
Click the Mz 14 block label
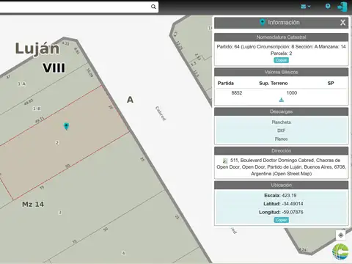[x=33, y=204]
